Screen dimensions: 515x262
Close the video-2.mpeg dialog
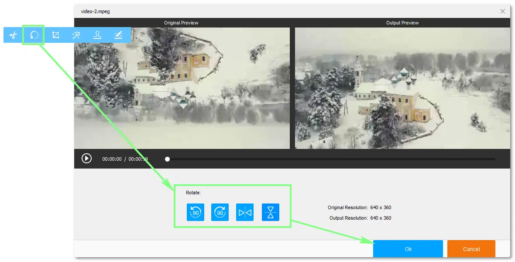point(503,11)
